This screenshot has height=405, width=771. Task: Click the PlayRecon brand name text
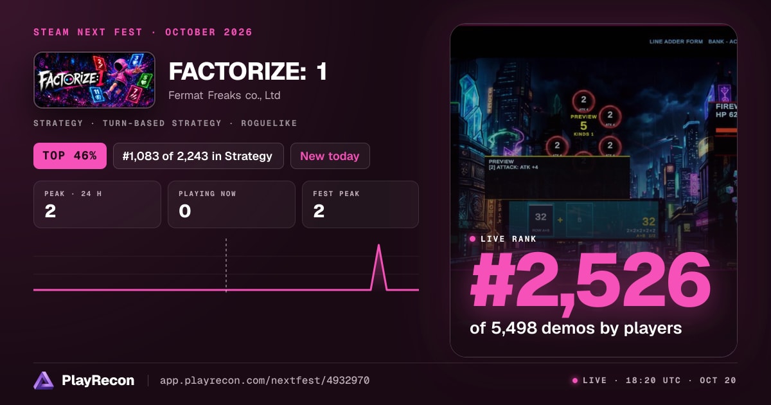98,381
